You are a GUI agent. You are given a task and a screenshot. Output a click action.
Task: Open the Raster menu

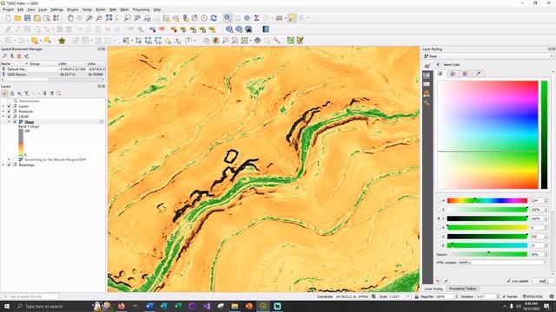(x=101, y=10)
